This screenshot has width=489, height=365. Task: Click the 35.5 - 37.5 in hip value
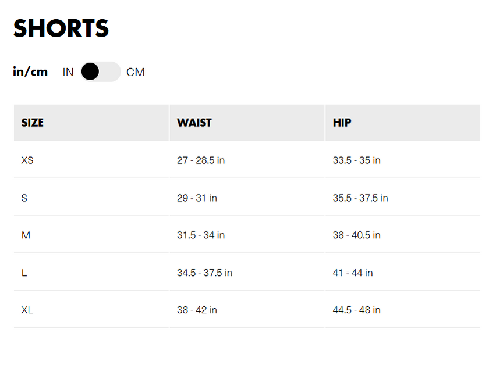(360, 198)
